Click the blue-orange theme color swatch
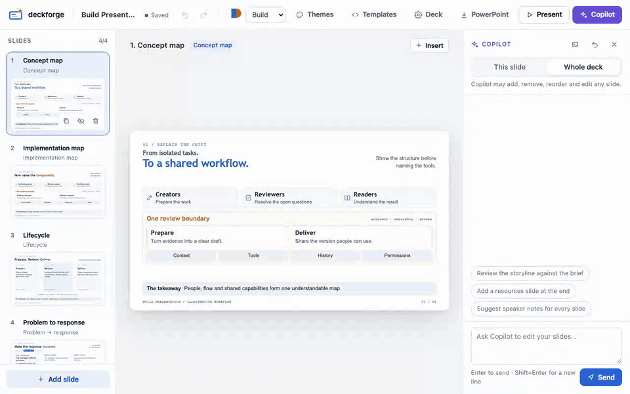This screenshot has height=394, width=630. click(236, 13)
